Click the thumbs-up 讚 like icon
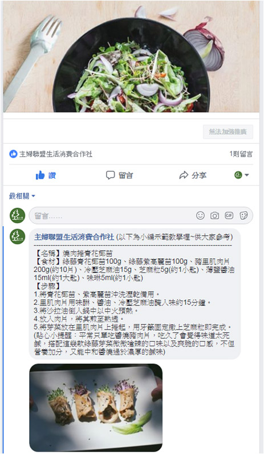Image resolution: width=264 pixels, height=454 pixels. pos(40,175)
